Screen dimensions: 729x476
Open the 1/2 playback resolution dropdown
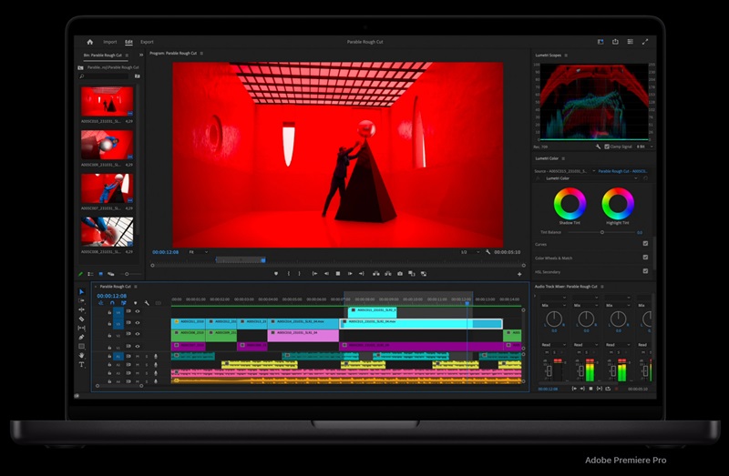(x=469, y=252)
